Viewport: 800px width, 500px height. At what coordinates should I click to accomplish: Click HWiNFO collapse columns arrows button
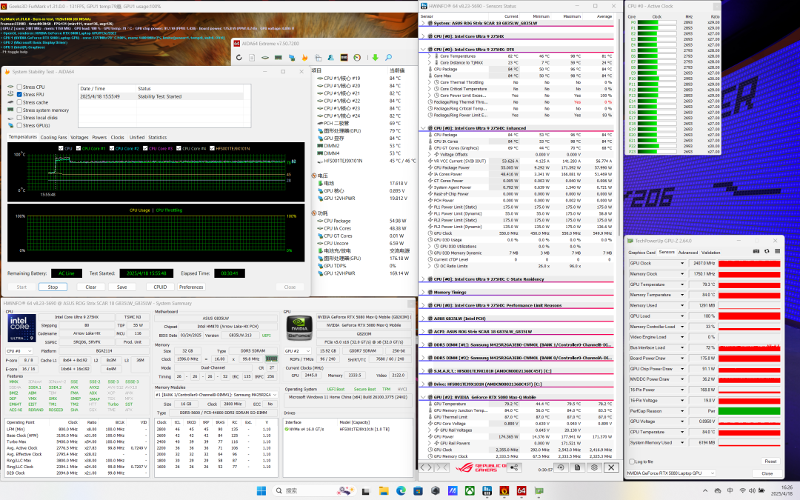(441, 467)
